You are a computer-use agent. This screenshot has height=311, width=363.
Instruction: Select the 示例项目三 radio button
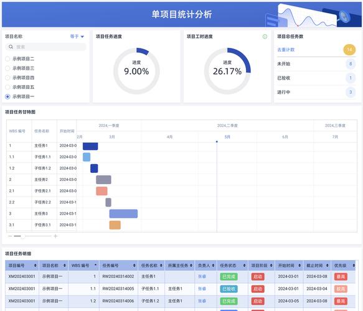[7, 68]
